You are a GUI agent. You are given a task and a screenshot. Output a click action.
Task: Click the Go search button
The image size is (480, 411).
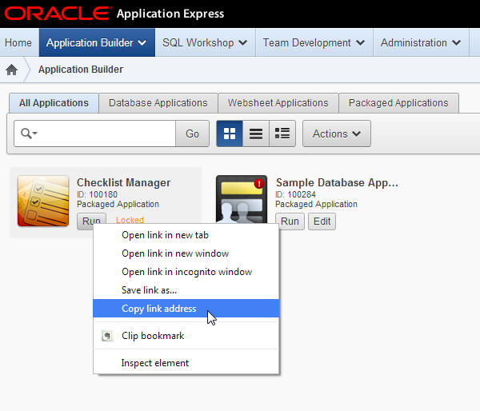coord(192,134)
